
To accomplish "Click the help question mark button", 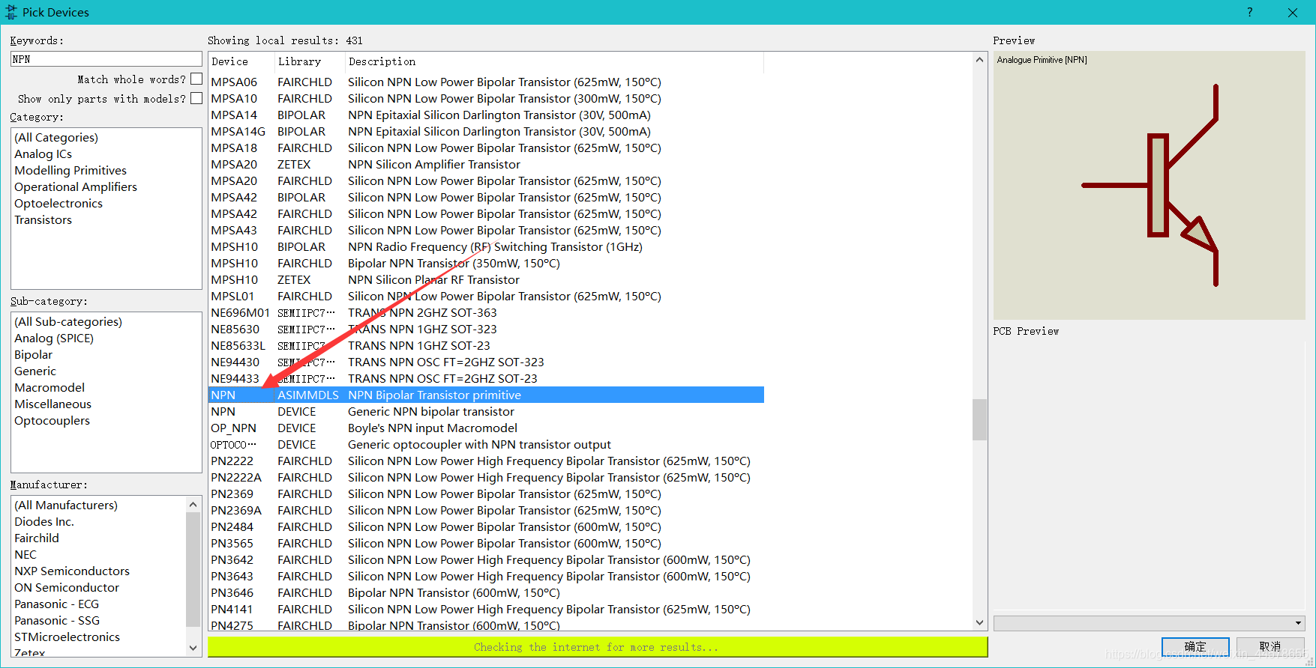I will (x=1249, y=12).
